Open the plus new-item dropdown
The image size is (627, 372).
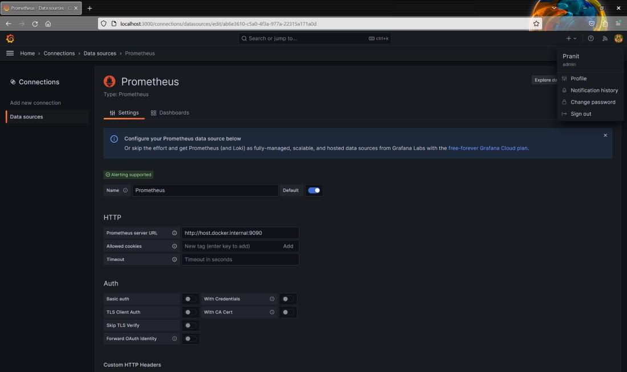coord(571,38)
